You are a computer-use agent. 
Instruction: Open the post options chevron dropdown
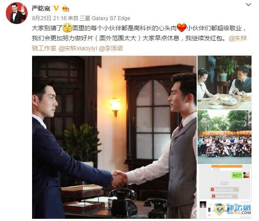[x=248, y=4]
